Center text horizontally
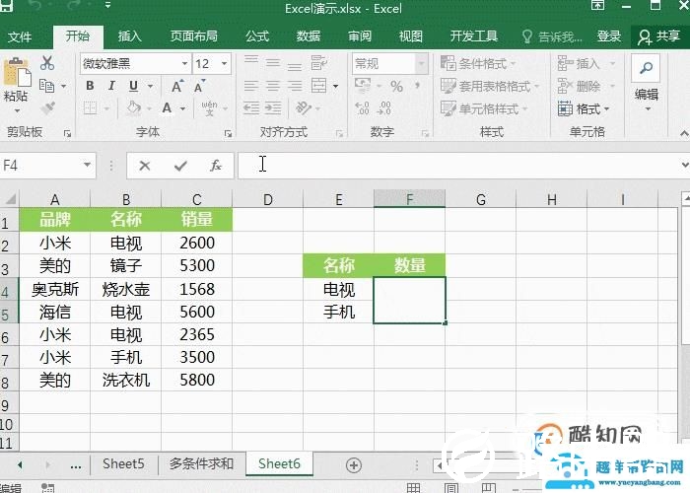The image size is (690, 493). pyautogui.click(x=273, y=86)
